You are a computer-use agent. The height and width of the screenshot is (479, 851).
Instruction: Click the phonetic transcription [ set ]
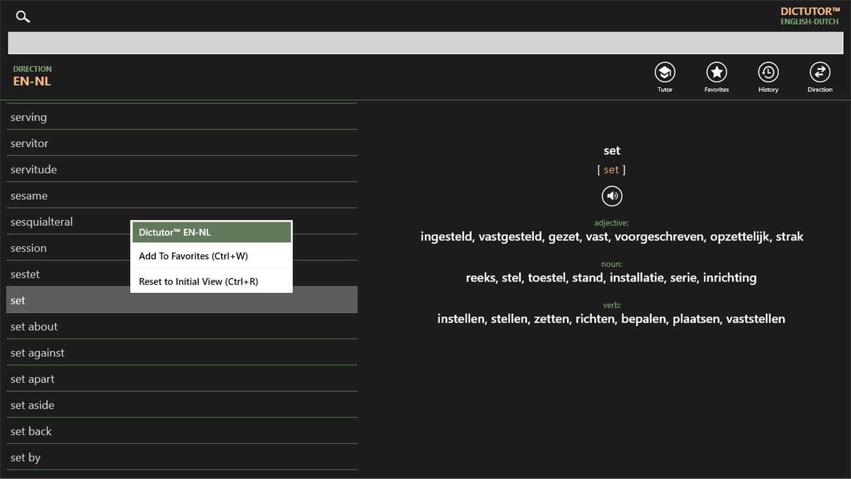coord(612,170)
